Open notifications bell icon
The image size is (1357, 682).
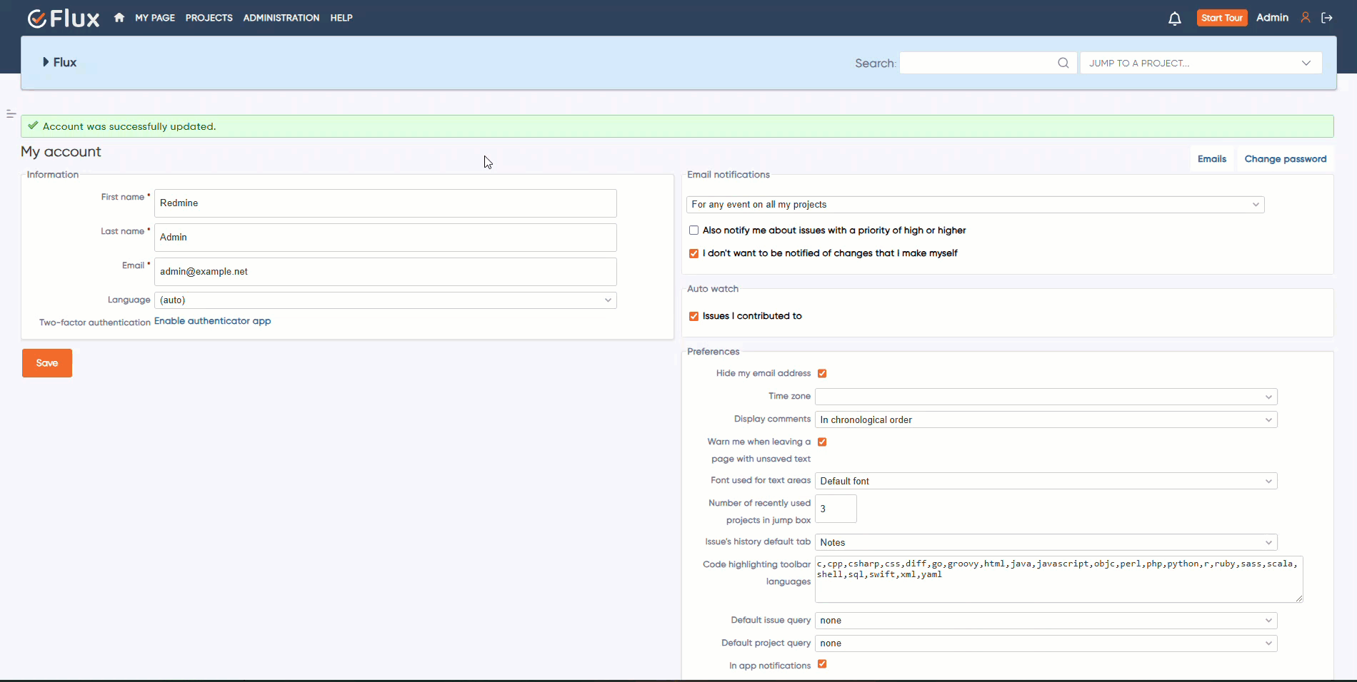tap(1174, 19)
